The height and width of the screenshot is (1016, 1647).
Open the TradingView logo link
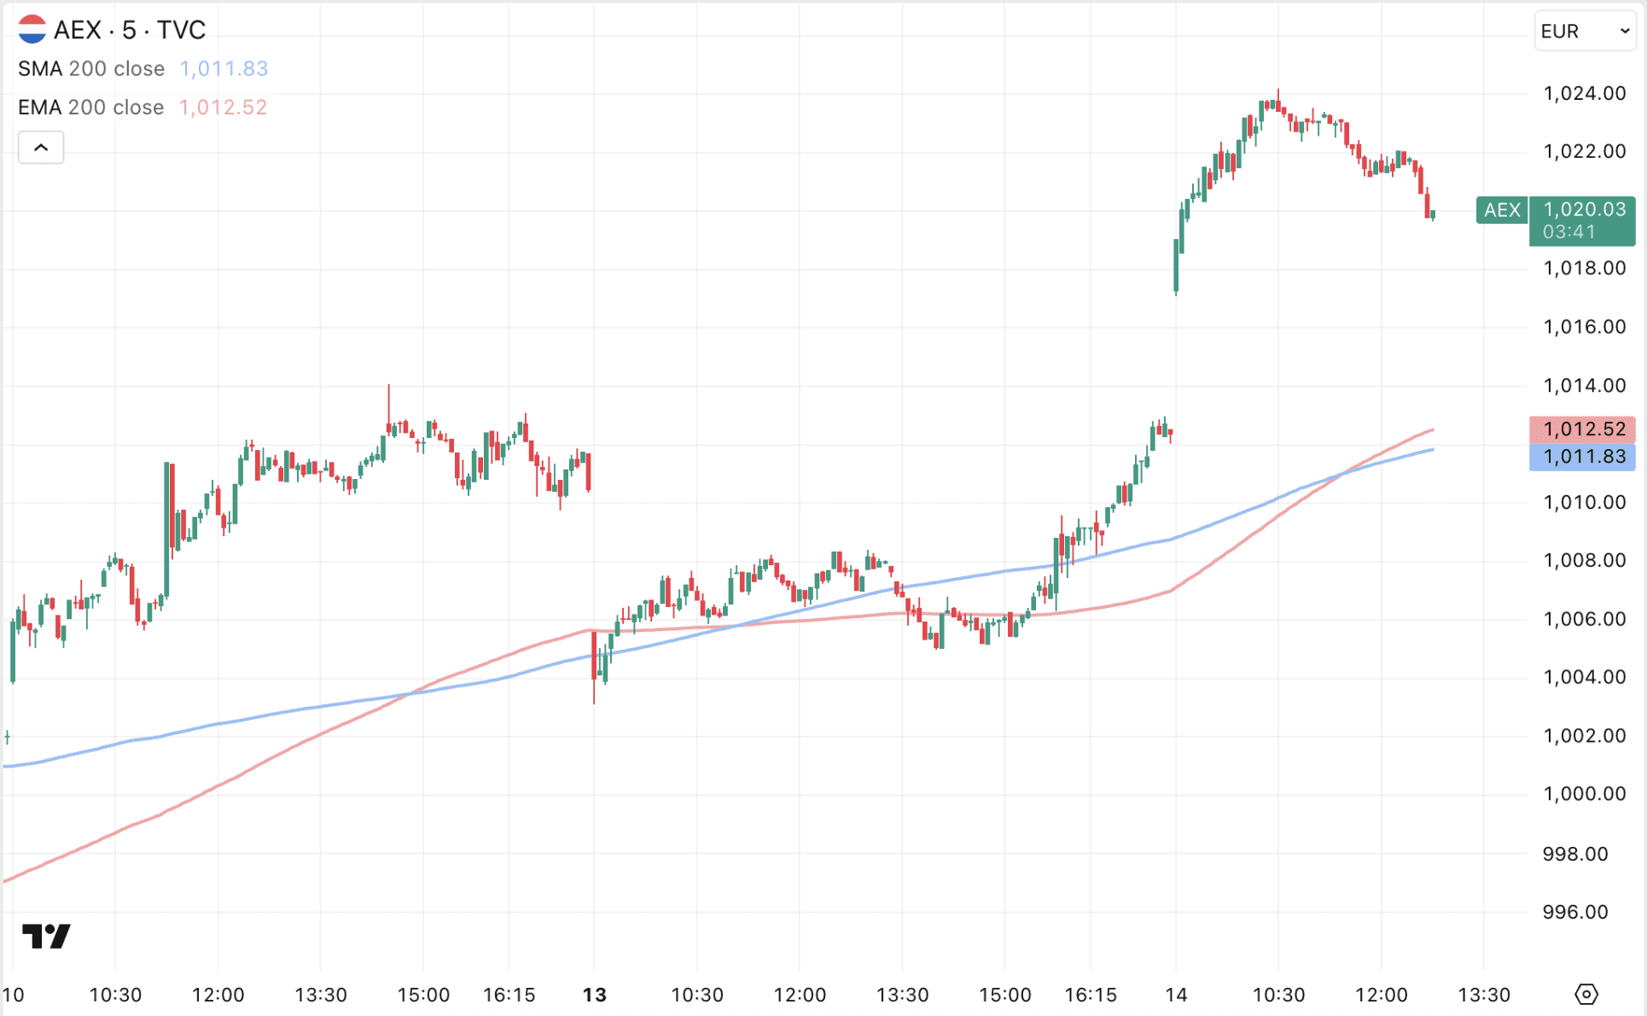coord(46,936)
